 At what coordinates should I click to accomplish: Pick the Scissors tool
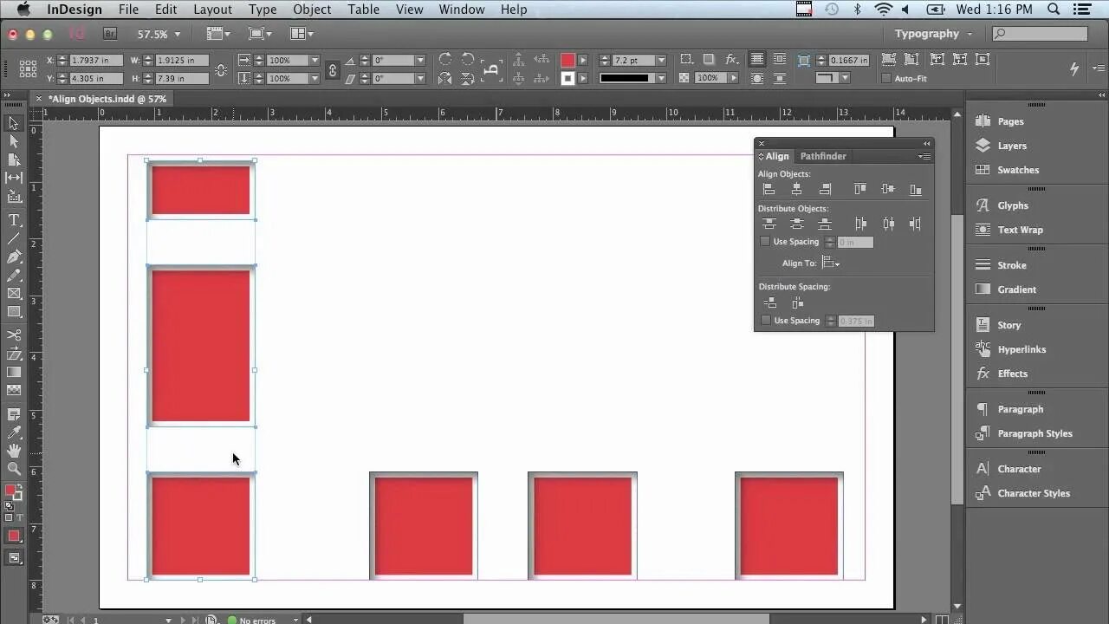pyautogui.click(x=14, y=335)
